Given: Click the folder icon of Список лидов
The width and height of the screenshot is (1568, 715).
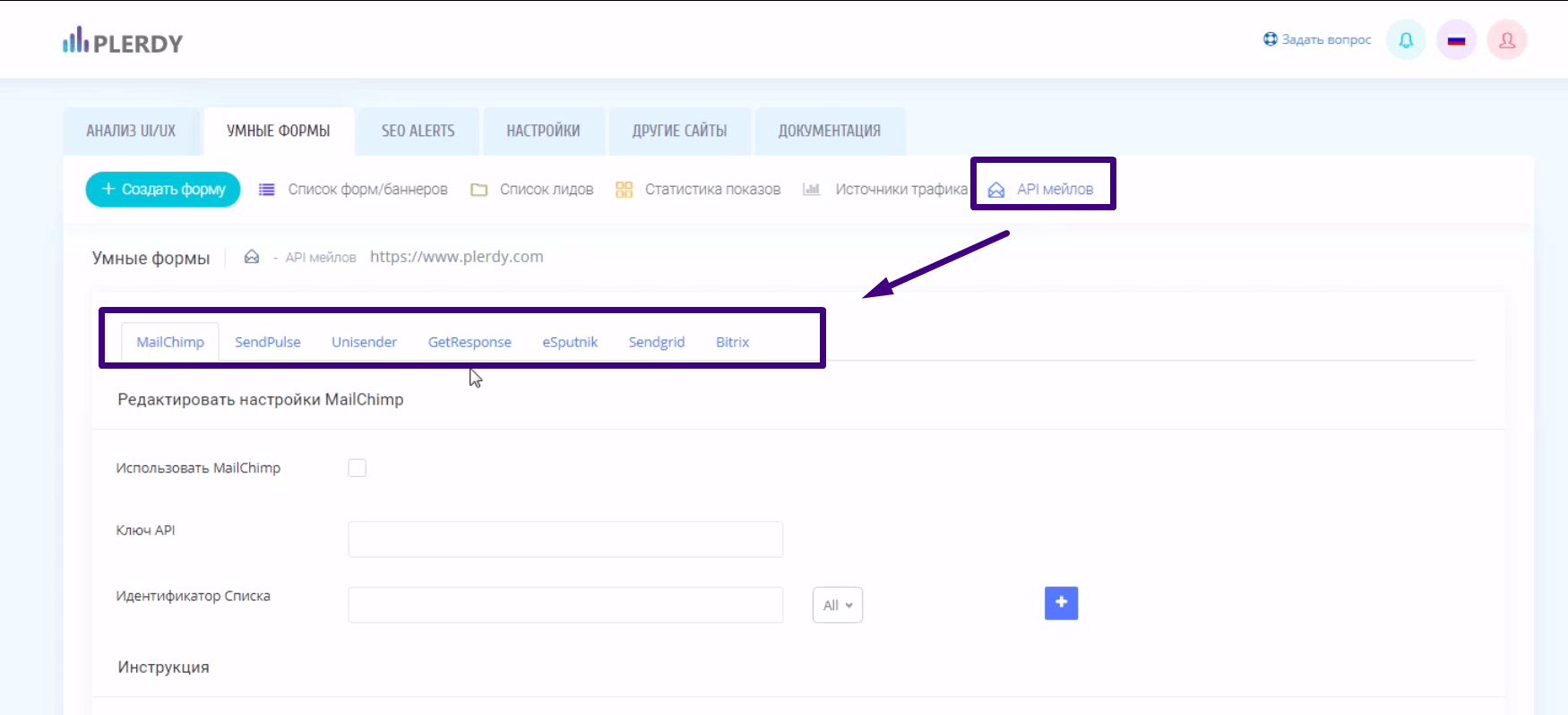Looking at the screenshot, I should coord(479,190).
